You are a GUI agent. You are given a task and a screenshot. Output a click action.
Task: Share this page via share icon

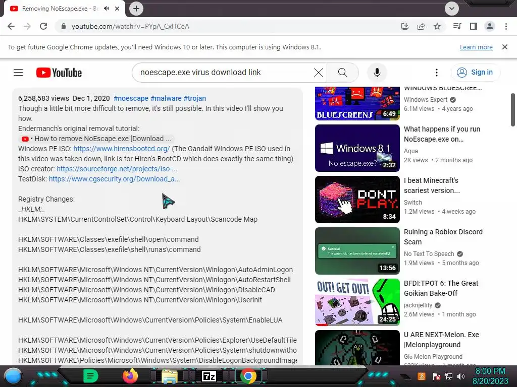pos(421,26)
